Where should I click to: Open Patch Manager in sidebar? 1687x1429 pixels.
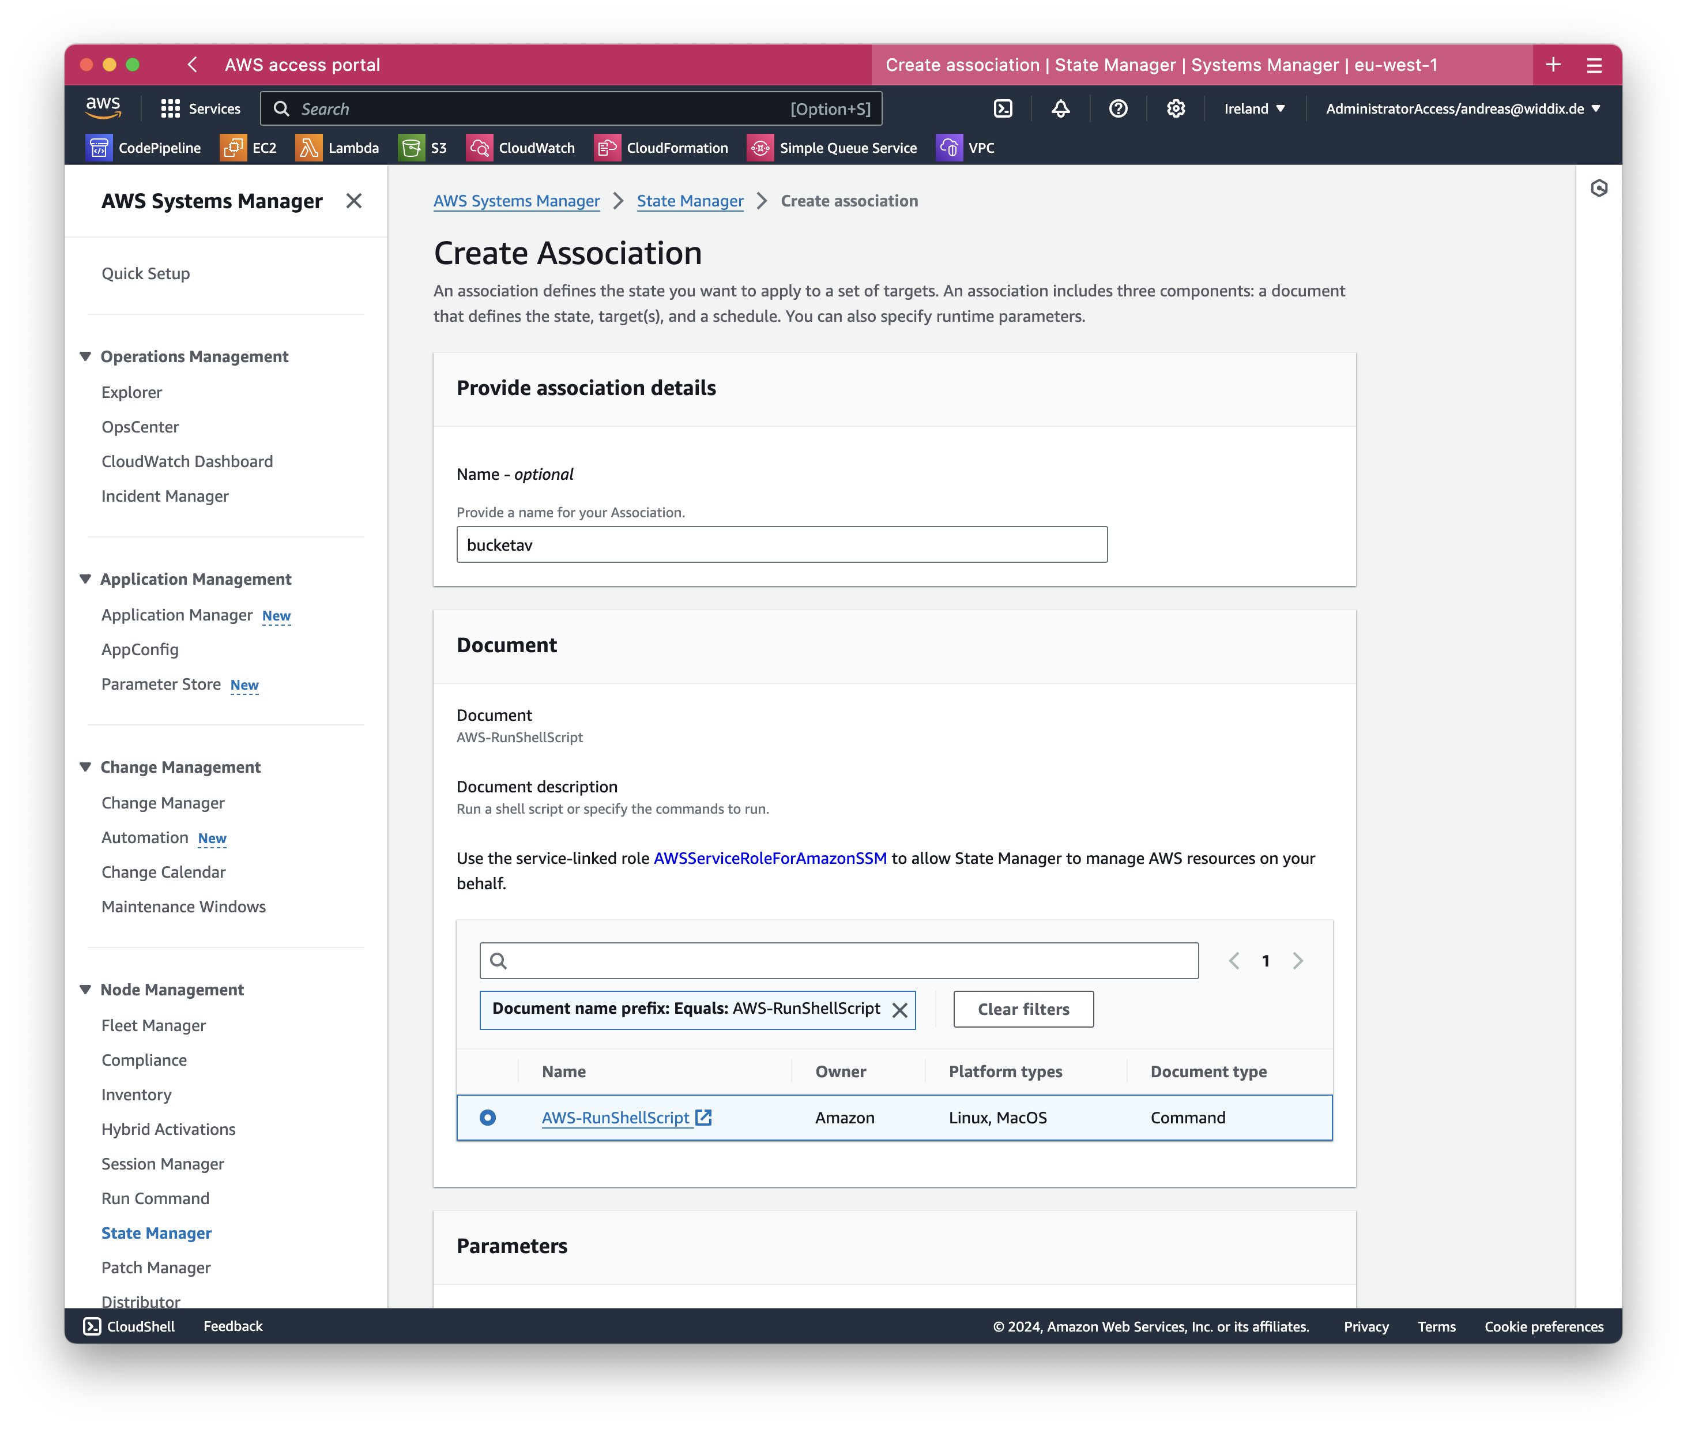tap(156, 1267)
